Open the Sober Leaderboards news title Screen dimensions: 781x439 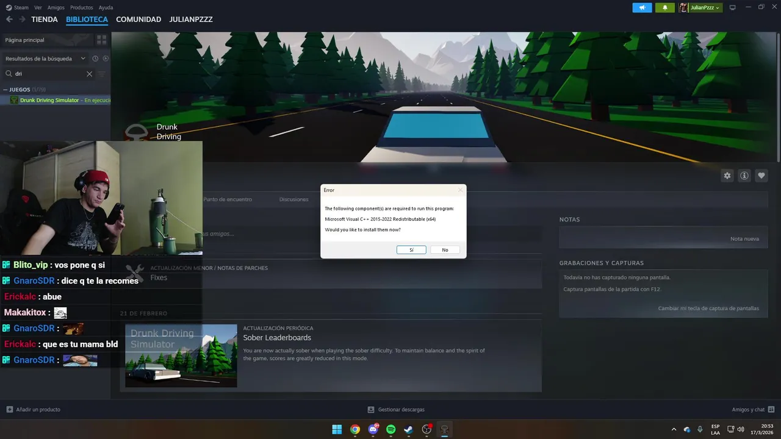pos(277,338)
